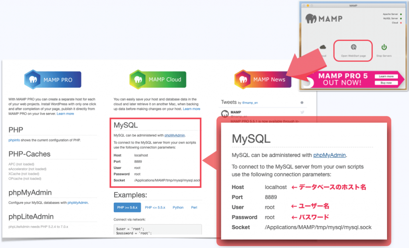Open the phpinfo link under PHP
Screen dimensions: 409x248
14,140
